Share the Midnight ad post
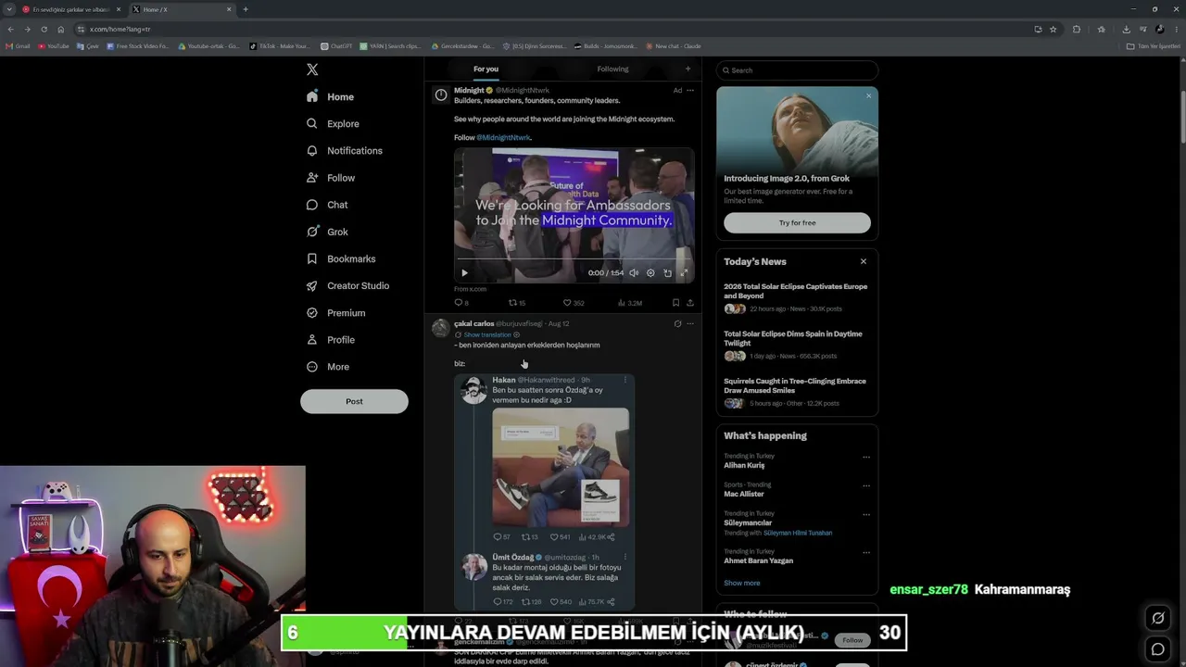 pos(689,303)
